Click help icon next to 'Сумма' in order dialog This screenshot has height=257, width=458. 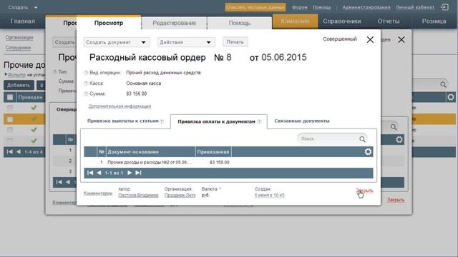(x=86, y=94)
